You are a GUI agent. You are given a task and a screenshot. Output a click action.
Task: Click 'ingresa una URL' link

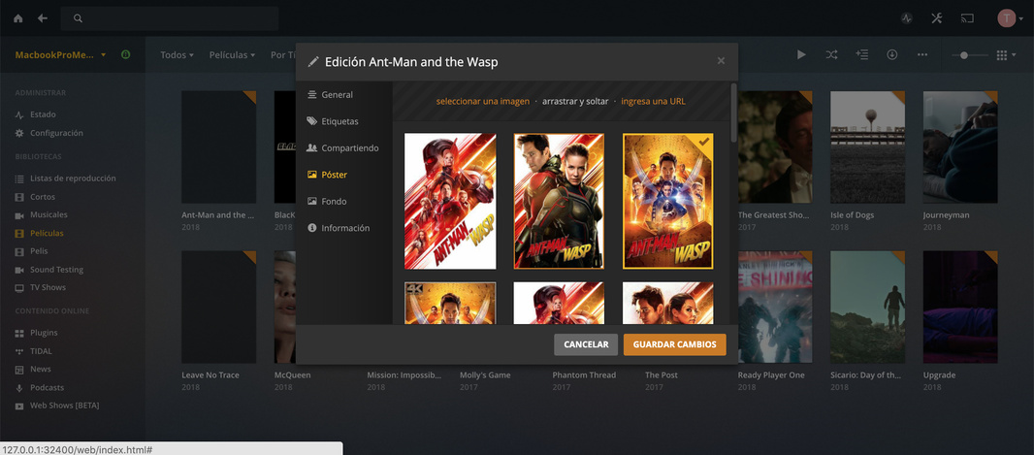point(653,102)
